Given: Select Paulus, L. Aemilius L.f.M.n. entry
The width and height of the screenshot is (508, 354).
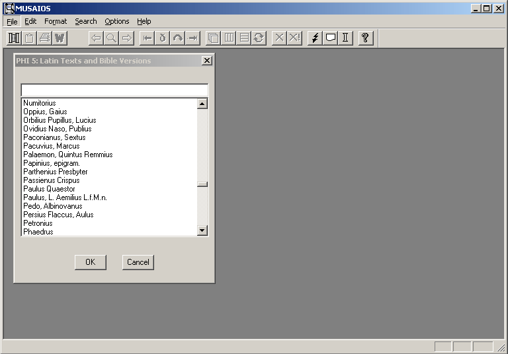Looking at the screenshot, I should click(110, 197).
